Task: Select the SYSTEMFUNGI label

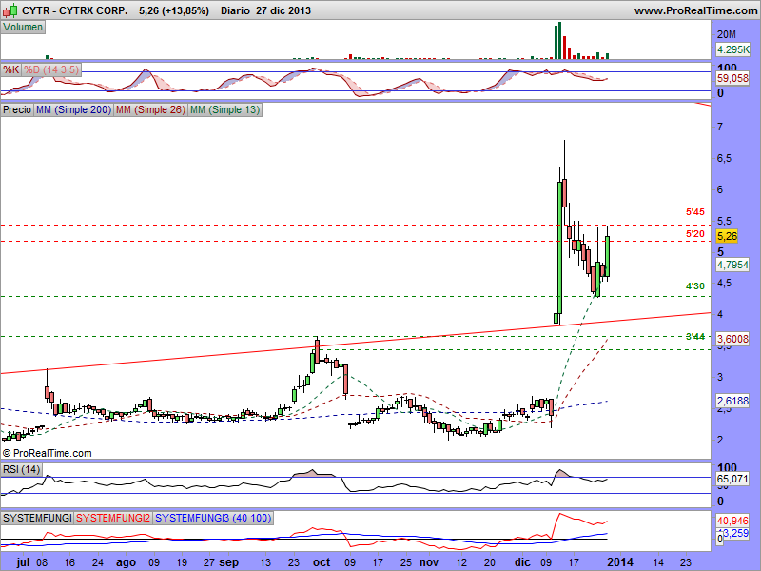Action: point(37,518)
